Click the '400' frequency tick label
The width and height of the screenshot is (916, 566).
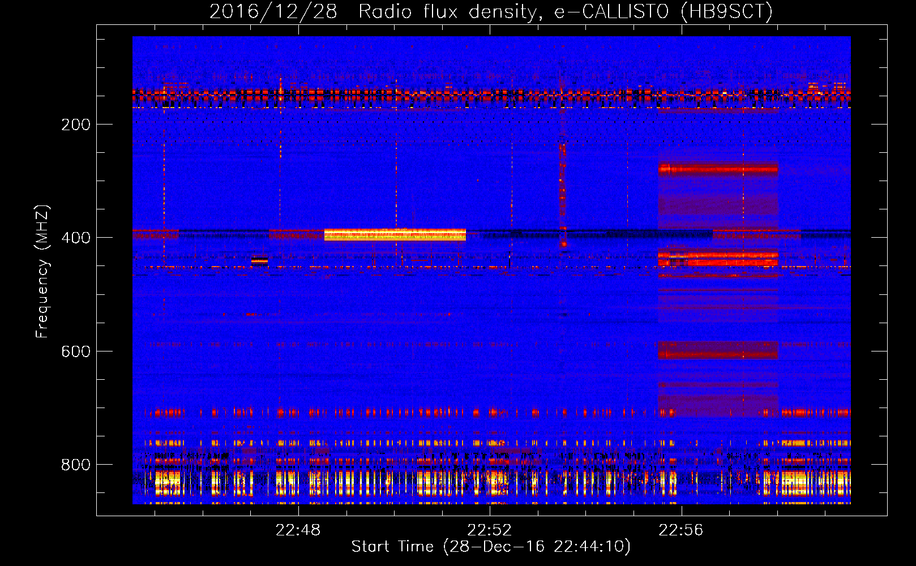click(x=76, y=238)
